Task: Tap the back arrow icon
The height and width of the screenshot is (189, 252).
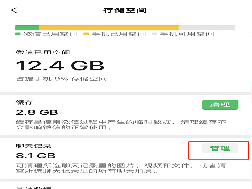Action: [x=14, y=10]
